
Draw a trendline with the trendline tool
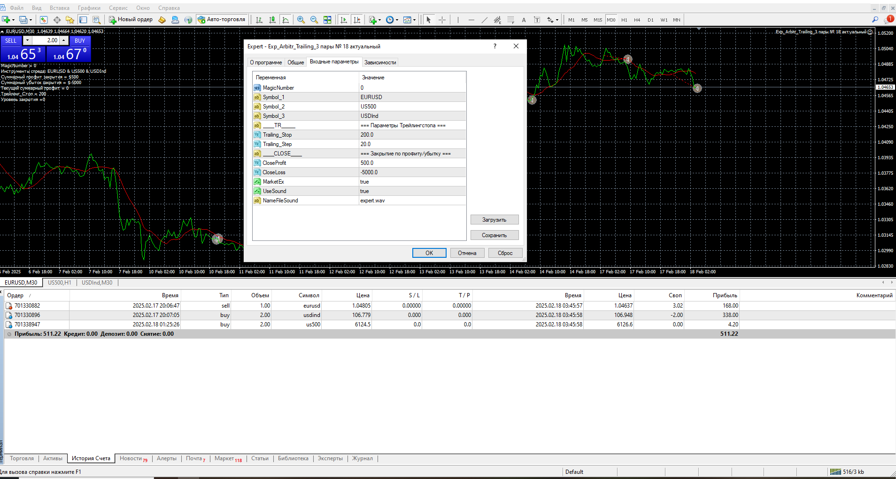click(x=485, y=20)
